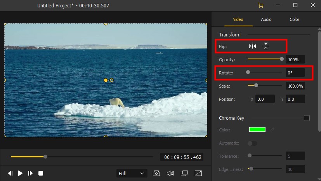This screenshot has height=181, width=321.
Task: Click the Position label
Action: tap(227, 99)
